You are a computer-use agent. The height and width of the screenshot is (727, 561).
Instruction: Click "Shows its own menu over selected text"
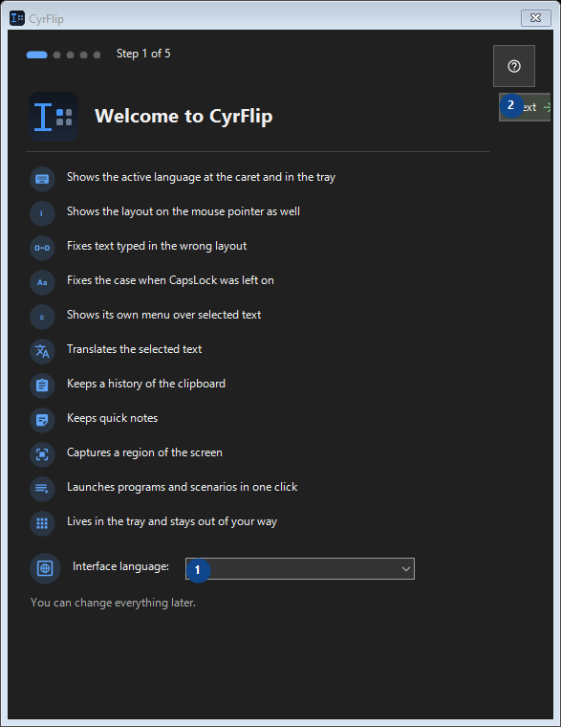164,315
